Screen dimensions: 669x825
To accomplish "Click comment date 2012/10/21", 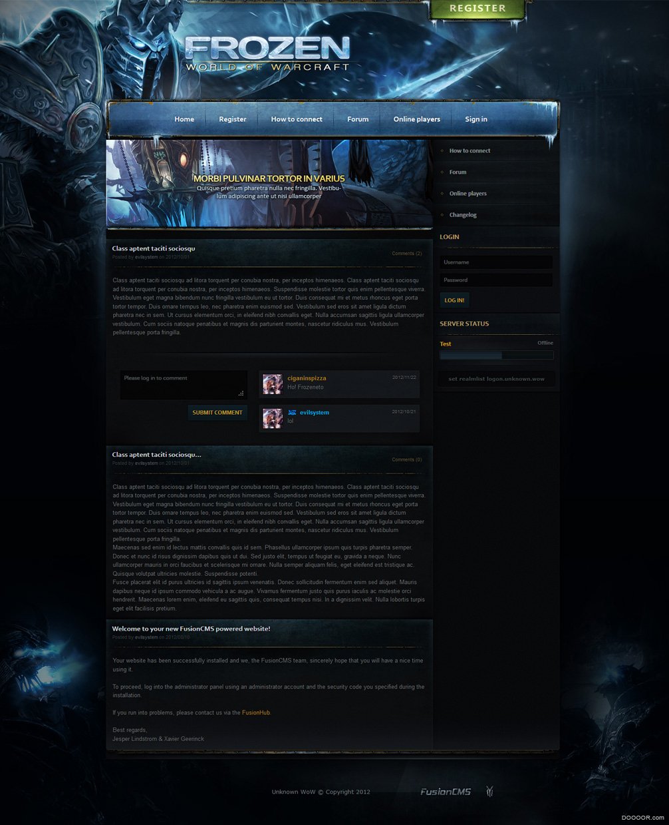I will pyautogui.click(x=404, y=412).
